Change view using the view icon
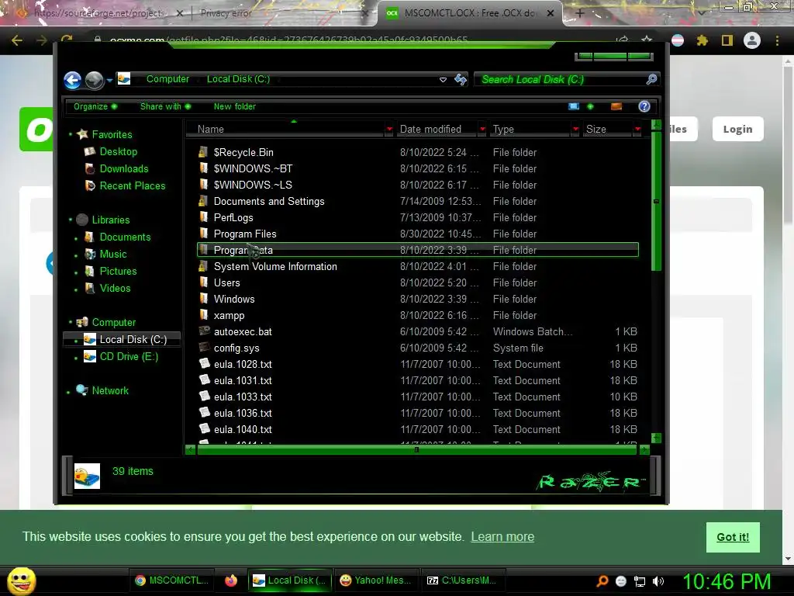This screenshot has width=794, height=596. tap(574, 106)
